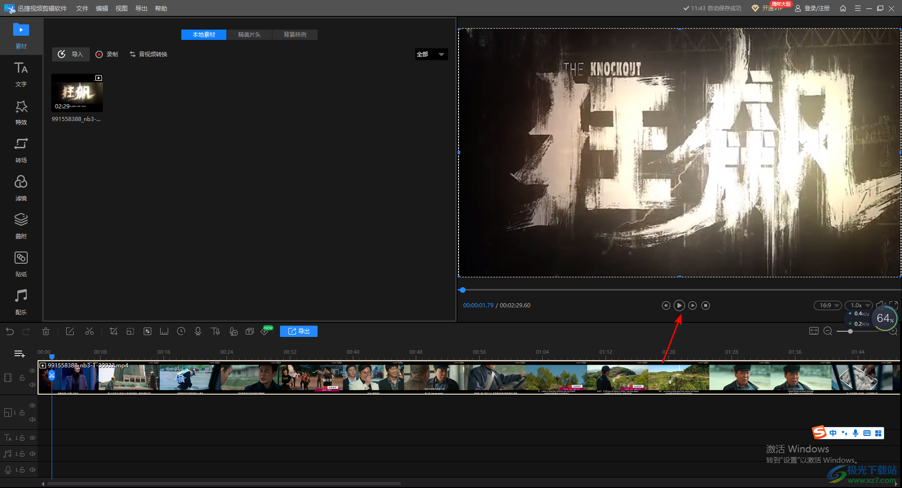This screenshot has height=488, width=902.
Task: Redo the last edit
Action: click(x=26, y=331)
